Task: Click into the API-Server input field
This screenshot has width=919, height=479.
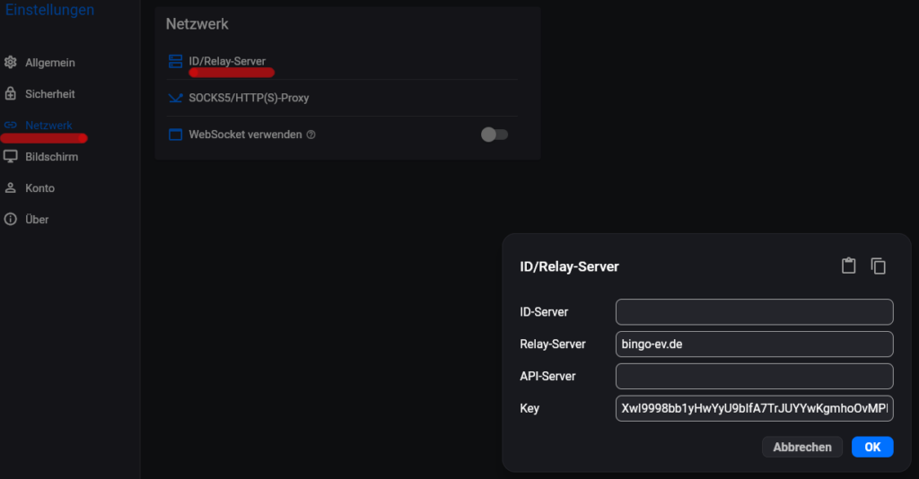Action: (754, 376)
